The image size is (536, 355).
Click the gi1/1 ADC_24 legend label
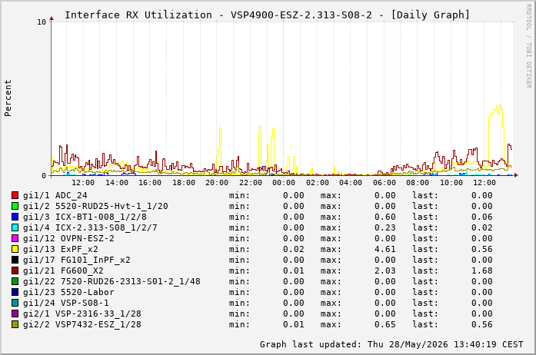[55, 195]
